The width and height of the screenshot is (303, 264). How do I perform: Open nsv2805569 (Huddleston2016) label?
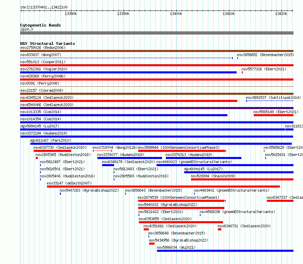tap(141, 176)
